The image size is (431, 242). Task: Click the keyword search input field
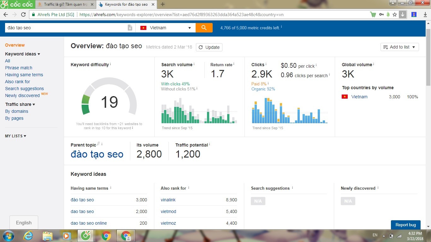[x=66, y=28]
